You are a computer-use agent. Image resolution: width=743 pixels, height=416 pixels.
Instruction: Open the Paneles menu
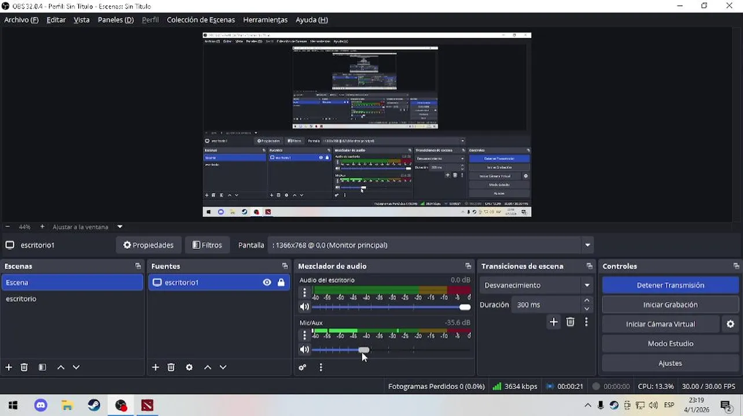pyautogui.click(x=116, y=20)
